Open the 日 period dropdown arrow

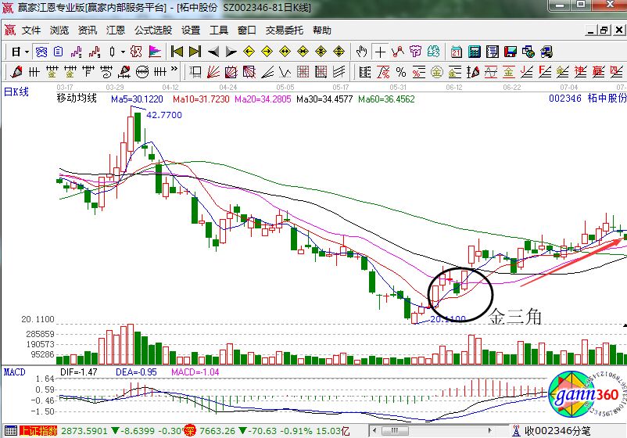pyautogui.click(x=27, y=52)
